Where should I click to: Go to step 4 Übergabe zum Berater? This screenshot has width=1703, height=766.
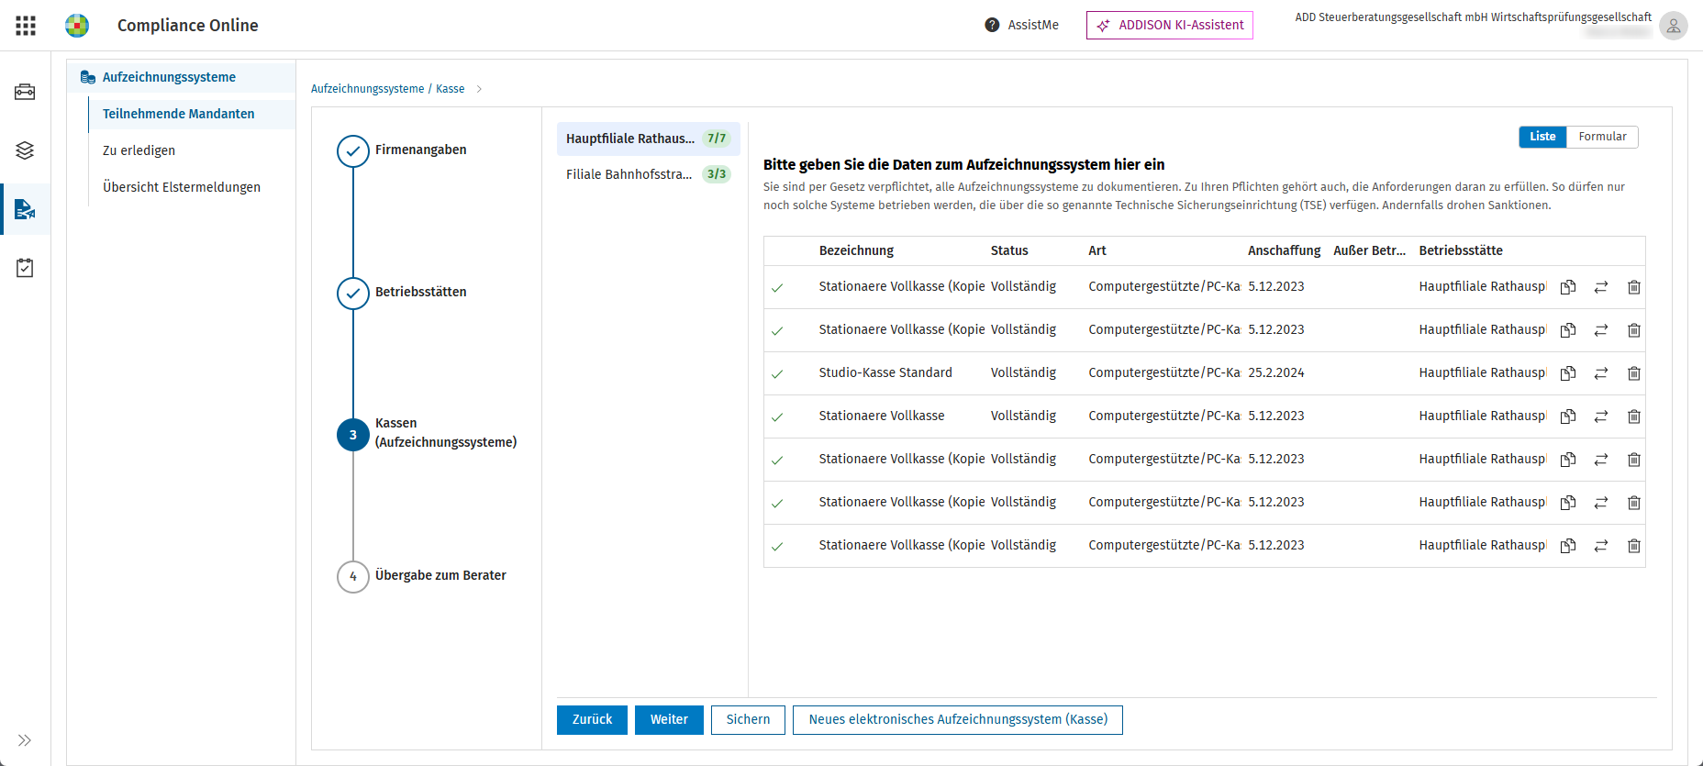coord(422,576)
